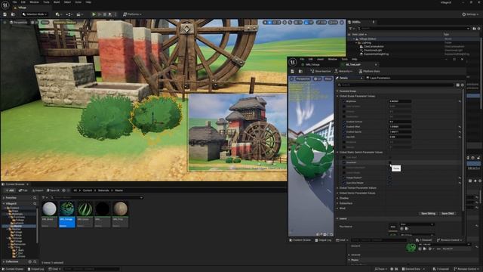The image size is (483, 272).
Task: Toggle the Gradient Opacity override checkbox
Action: pos(344,132)
